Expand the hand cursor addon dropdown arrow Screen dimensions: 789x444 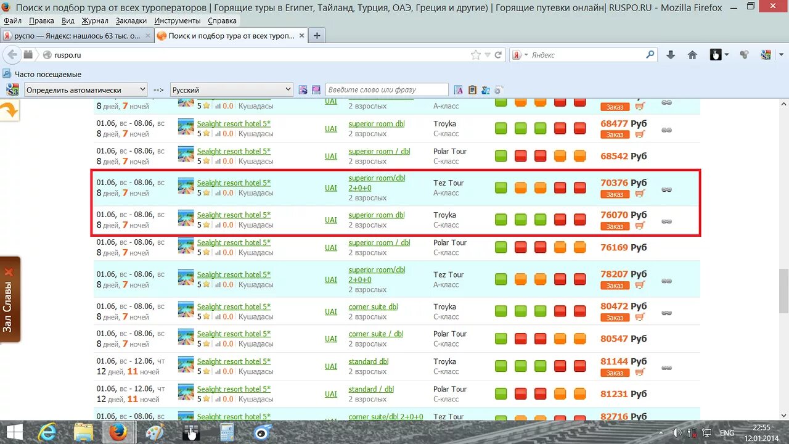pyautogui.click(x=727, y=55)
